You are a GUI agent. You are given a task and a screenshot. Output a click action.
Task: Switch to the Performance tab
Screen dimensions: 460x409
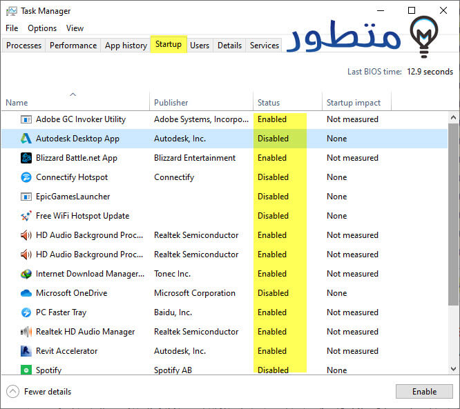pos(73,46)
